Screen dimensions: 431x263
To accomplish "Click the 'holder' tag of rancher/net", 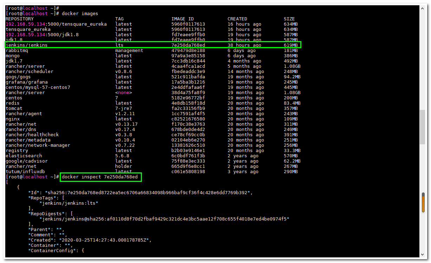I will pyautogui.click(x=124, y=166).
